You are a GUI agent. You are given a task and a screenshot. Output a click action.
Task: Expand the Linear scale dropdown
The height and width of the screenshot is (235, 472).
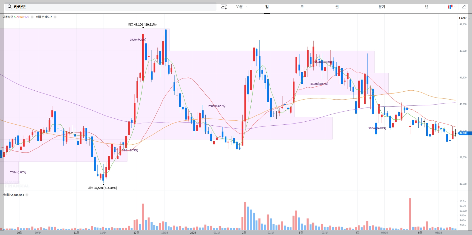tap(464, 18)
